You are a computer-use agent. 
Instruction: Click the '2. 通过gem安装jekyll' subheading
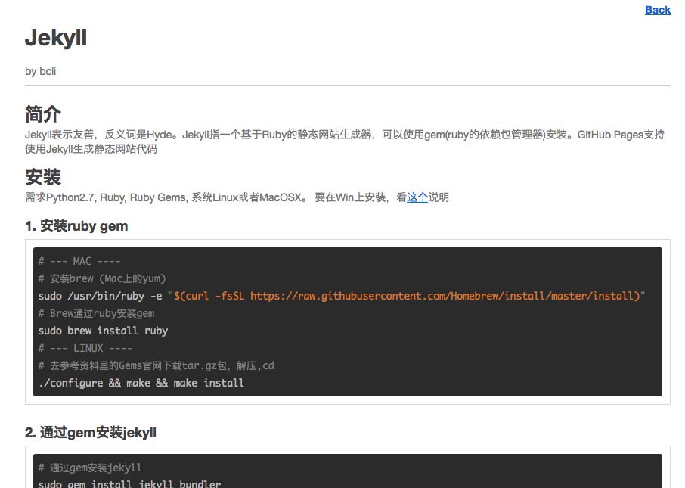pyautogui.click(x=91, y=433)
